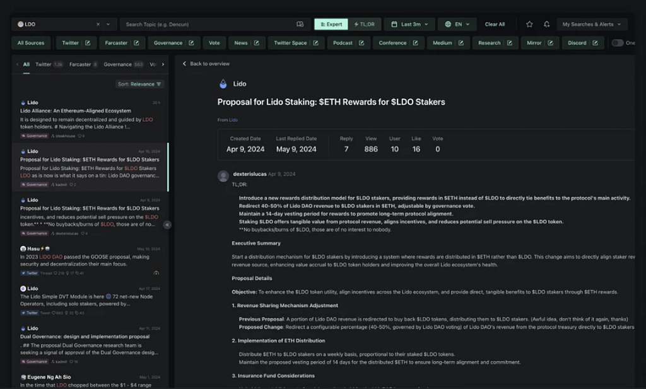Expand the My Searches & Alerts dropdown
Viewport: 646px width, 389px height.
tap(591, 25)
